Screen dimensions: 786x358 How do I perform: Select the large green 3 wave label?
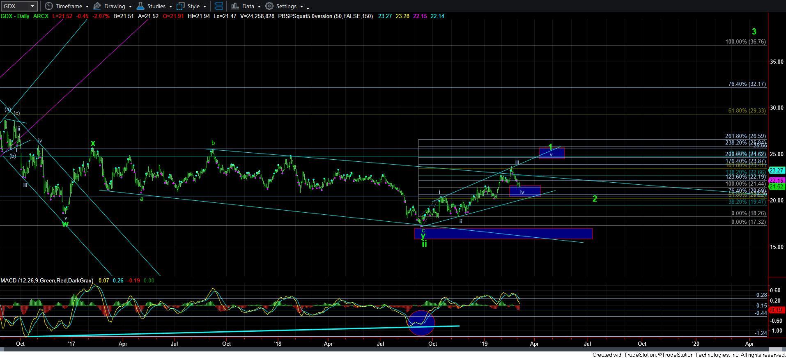(x=754, y=31)
